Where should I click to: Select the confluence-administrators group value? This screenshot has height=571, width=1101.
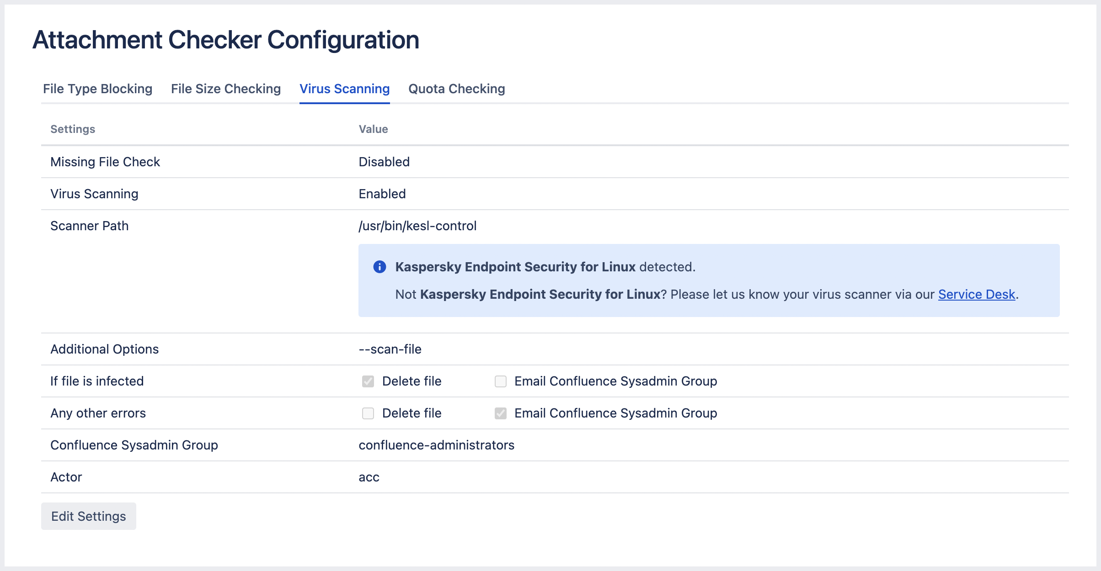(x=436, y=445)
